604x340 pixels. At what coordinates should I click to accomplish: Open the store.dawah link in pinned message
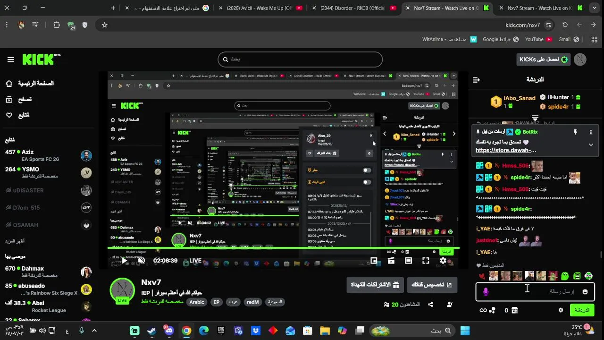[x=506, y=150]
